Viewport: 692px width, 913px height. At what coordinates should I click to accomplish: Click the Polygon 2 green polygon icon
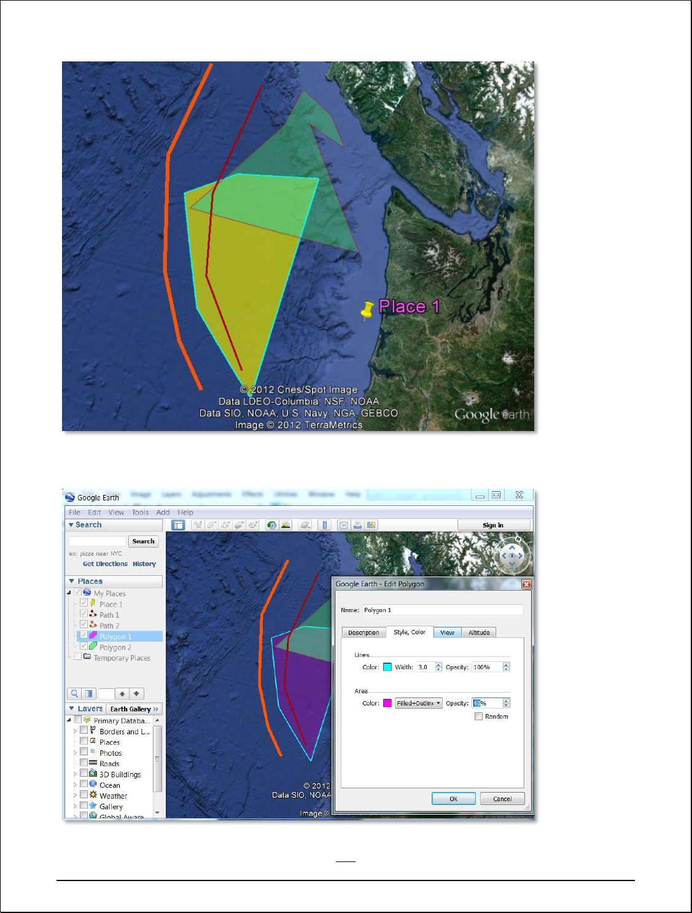(93, 647)
